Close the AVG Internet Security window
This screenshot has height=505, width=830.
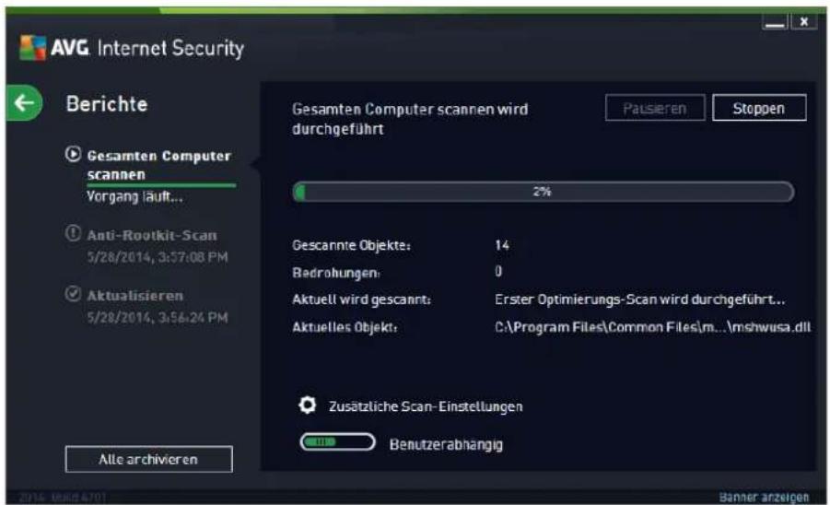(x=803, y=22)
